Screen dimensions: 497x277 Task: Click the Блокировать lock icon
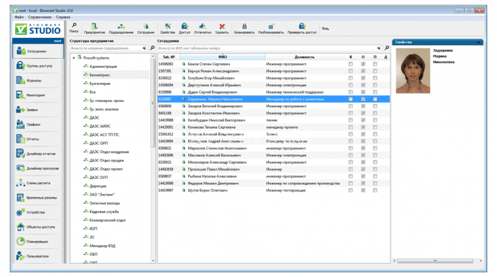pyautogui.click(x=244, y=27)
